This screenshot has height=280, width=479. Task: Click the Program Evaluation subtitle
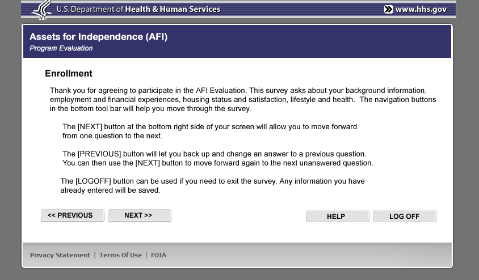61,48
